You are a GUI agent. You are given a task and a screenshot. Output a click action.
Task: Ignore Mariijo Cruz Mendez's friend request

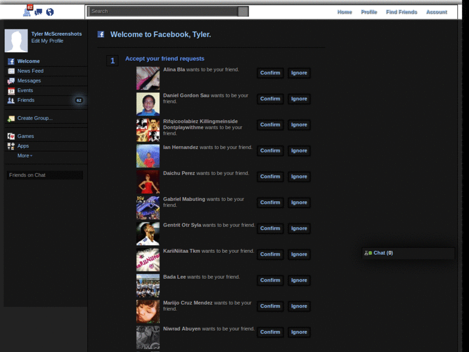[x=299, y=306]
